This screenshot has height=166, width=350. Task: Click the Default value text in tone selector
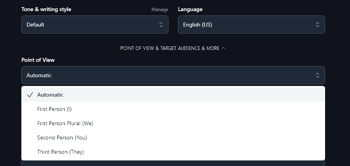click(x=35, y=25)
